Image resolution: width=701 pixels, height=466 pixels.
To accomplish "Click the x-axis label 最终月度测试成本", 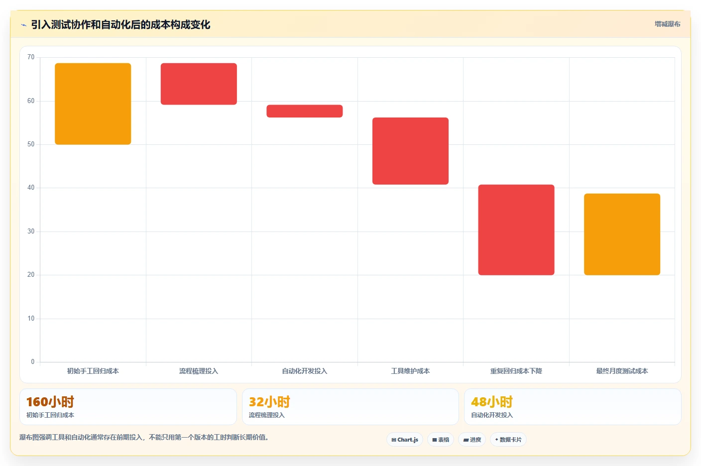I will tap(622, 371).
